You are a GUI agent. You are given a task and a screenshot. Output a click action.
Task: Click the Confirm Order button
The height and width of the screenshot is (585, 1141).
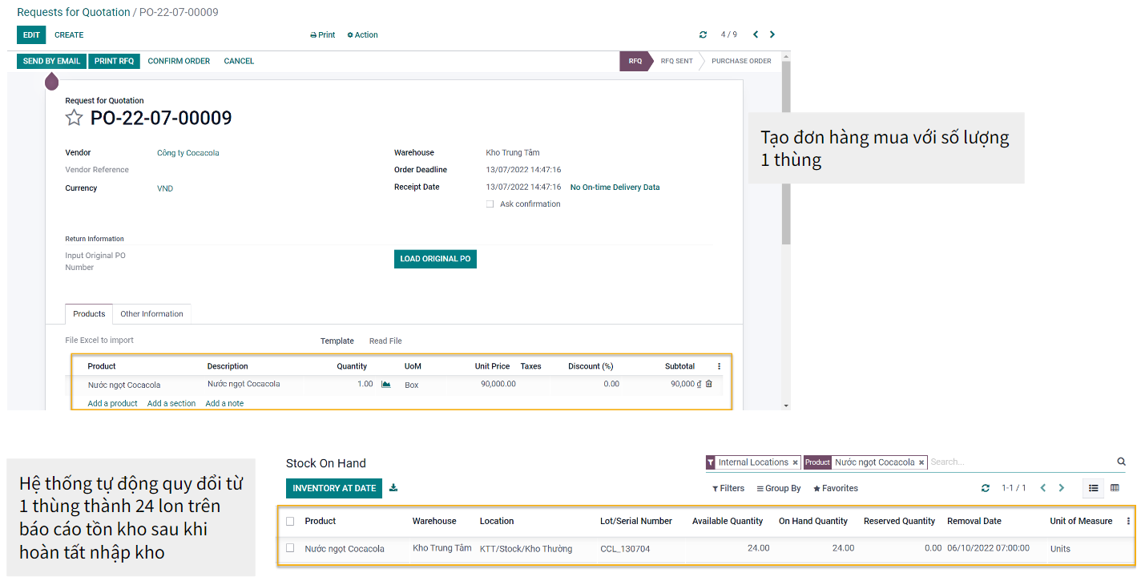coord(179,61)
